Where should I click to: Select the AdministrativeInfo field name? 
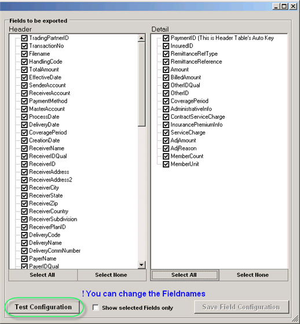tap(191, 109)
